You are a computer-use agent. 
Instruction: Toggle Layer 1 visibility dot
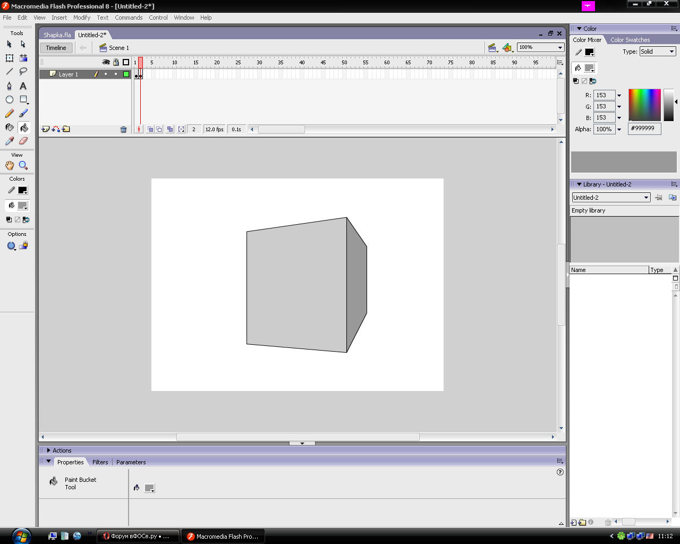point(106,74)
